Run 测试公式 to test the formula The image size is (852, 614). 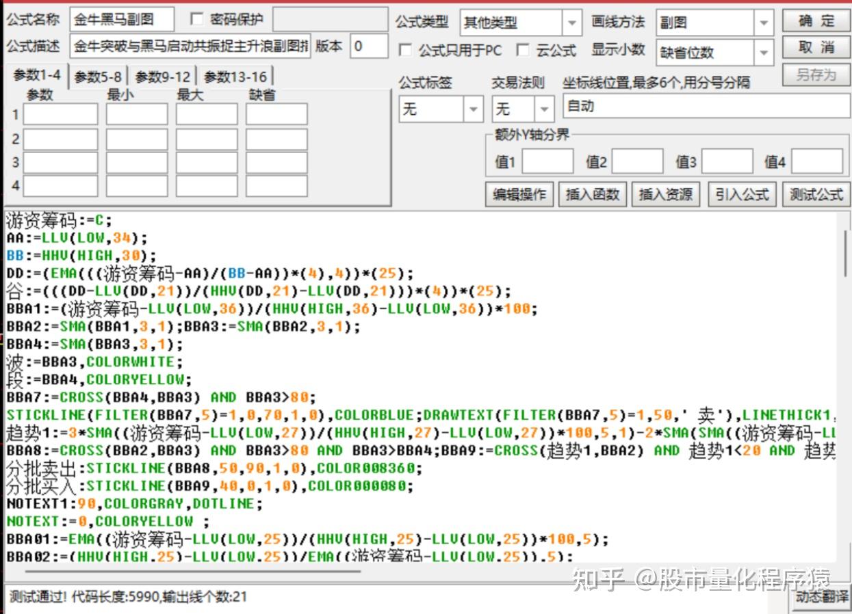point(816,194)
